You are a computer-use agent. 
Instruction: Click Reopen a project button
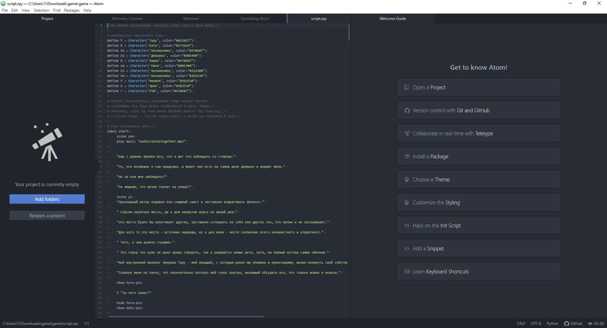[47, 216]
